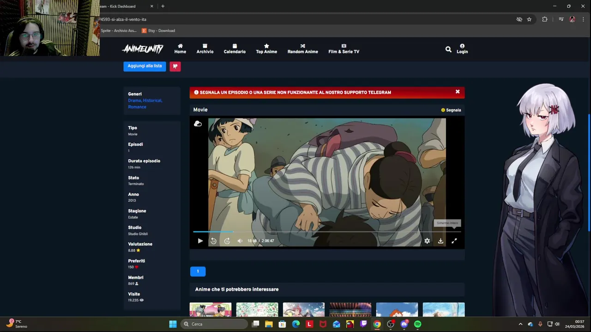The width and height of the screenshot is (591, 332).
Task: Click the AnimeUnity logo
Action: 143,49
